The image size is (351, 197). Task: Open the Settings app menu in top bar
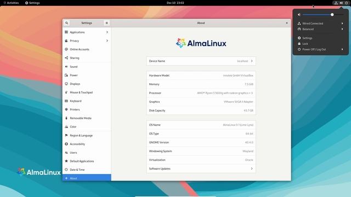click(32, 3)
